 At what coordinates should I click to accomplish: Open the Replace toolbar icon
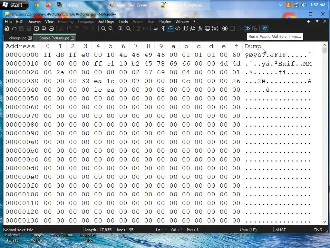(x=111, y=28)
